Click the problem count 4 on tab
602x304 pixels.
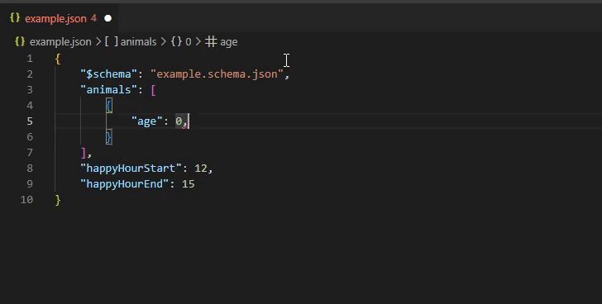click(93, 18)
